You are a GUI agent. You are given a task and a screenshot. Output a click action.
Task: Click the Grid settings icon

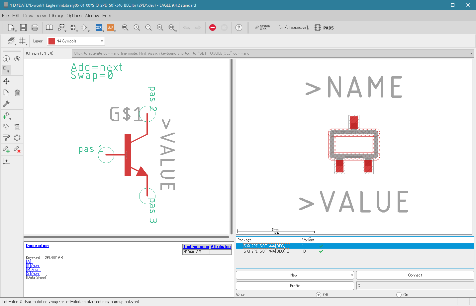tap(22, 41)
